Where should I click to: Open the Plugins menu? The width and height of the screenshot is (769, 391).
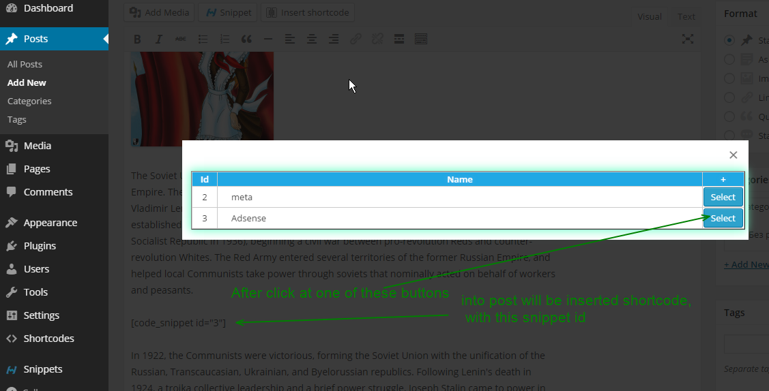[x=54, y=246]
